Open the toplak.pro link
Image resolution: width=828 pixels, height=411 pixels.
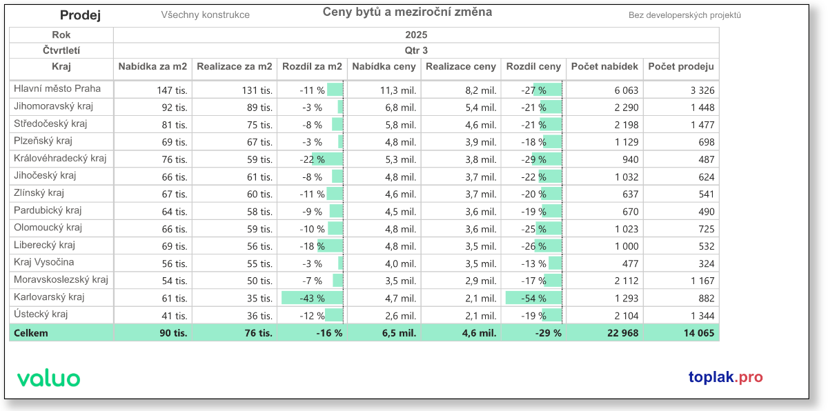coord(725,377)
